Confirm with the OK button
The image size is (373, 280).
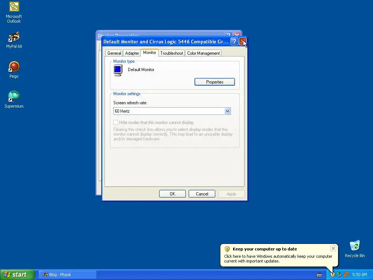[172, 194]
